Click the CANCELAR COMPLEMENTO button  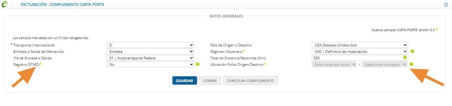click(x=251, y=81)
